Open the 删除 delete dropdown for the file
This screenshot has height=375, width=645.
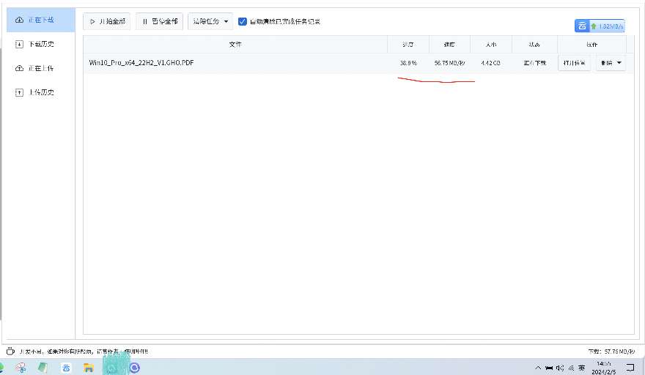point(611,63)
